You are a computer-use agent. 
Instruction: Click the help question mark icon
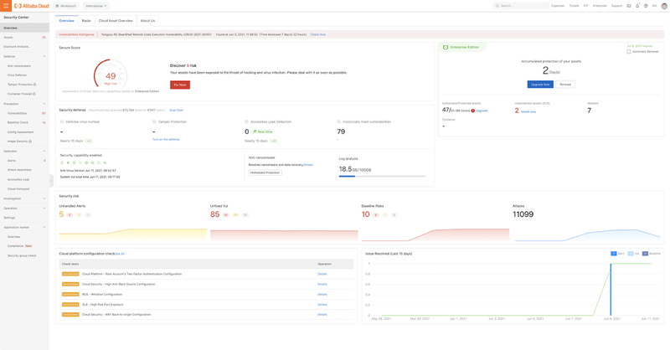click(x=646, y=6)
